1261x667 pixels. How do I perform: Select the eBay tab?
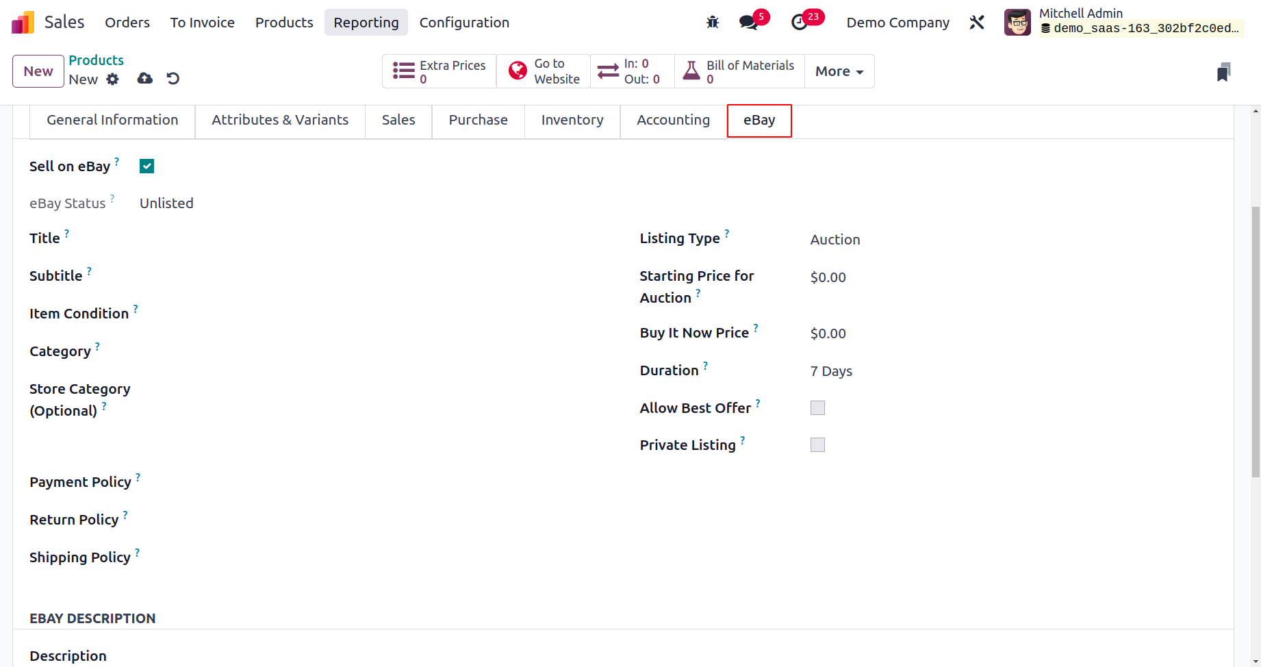click(759, 121)
